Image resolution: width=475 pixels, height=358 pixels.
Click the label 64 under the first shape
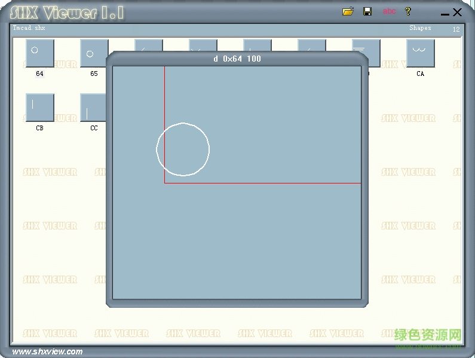(x=39, y=74)
